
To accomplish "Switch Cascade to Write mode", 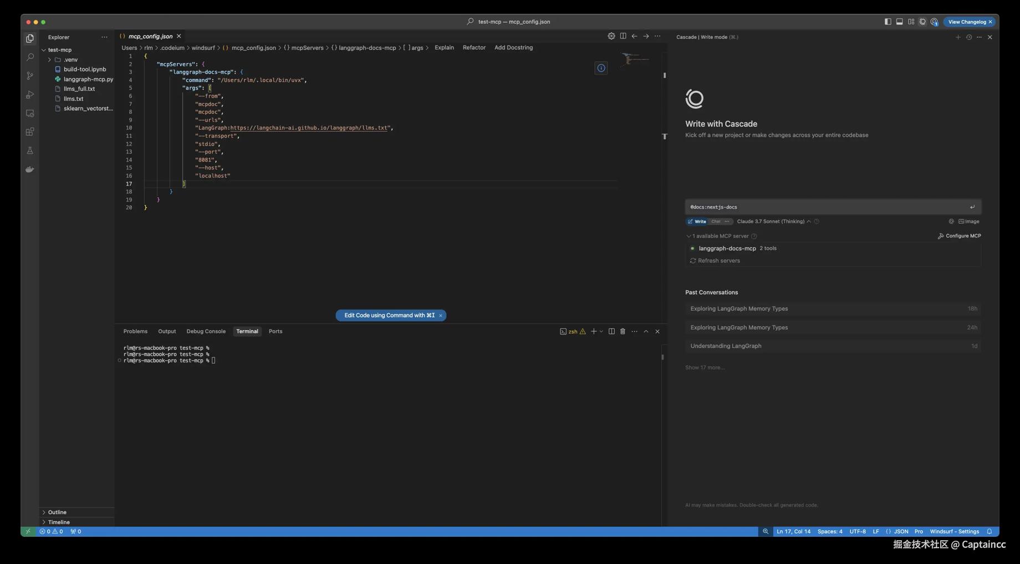I will click(697, 222).
